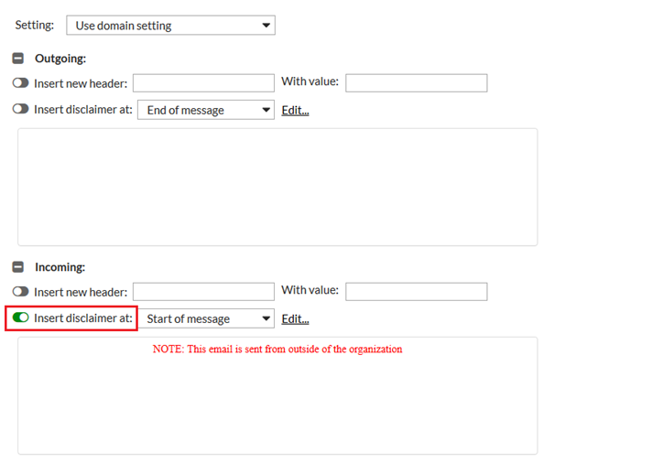Click the red NOTE disclaimer text

coord(277,350)
